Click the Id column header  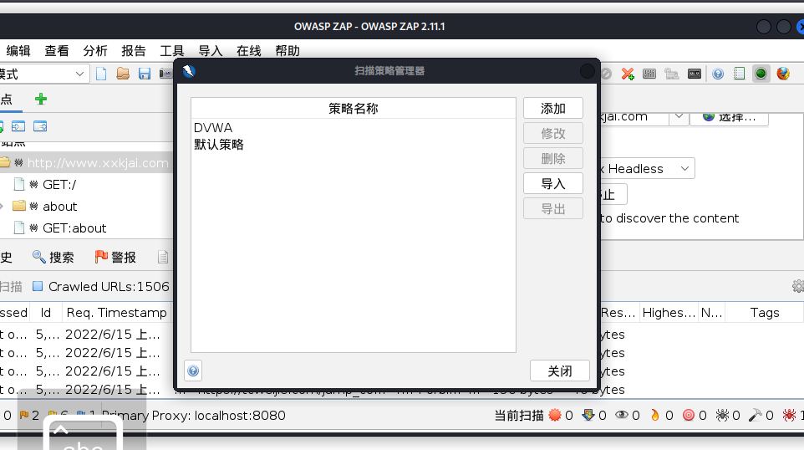(x=46, y=313)
